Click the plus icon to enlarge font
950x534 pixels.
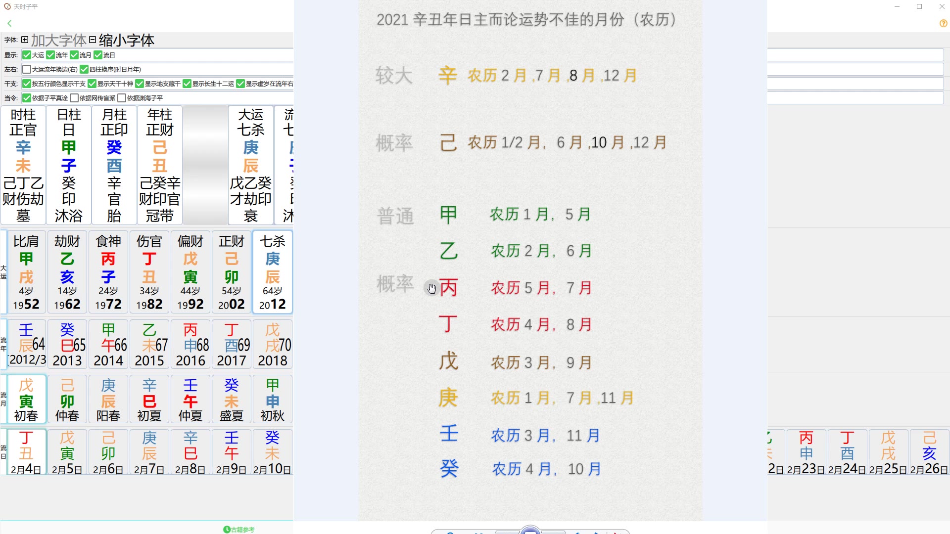pyautogui.click(x=25, y=40)
